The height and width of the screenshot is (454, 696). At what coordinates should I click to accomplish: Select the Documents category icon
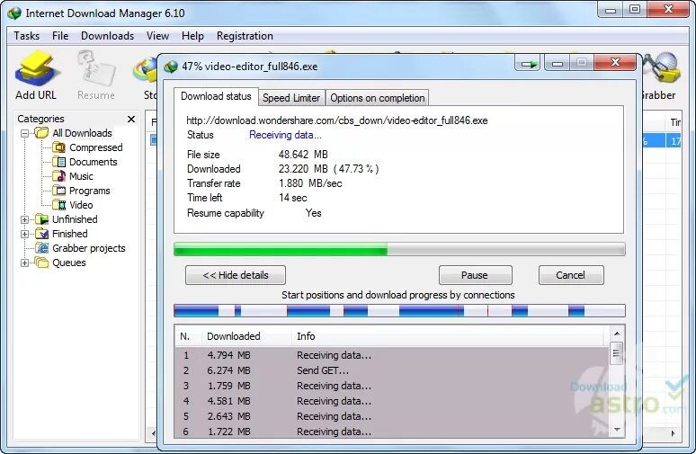58,162
